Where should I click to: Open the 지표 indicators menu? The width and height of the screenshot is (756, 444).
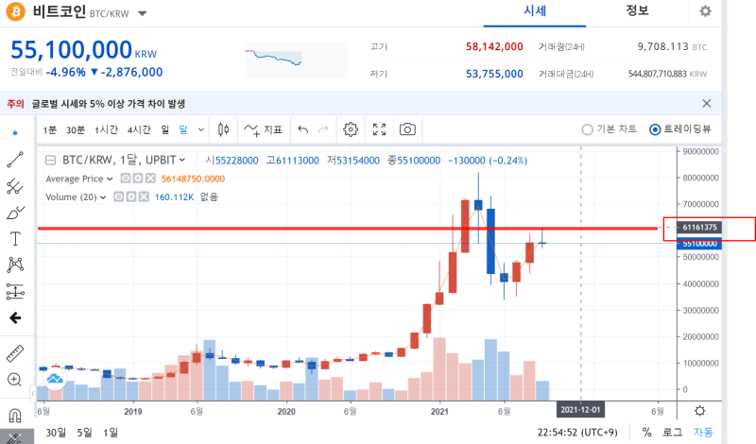click(x=263, y=129)
